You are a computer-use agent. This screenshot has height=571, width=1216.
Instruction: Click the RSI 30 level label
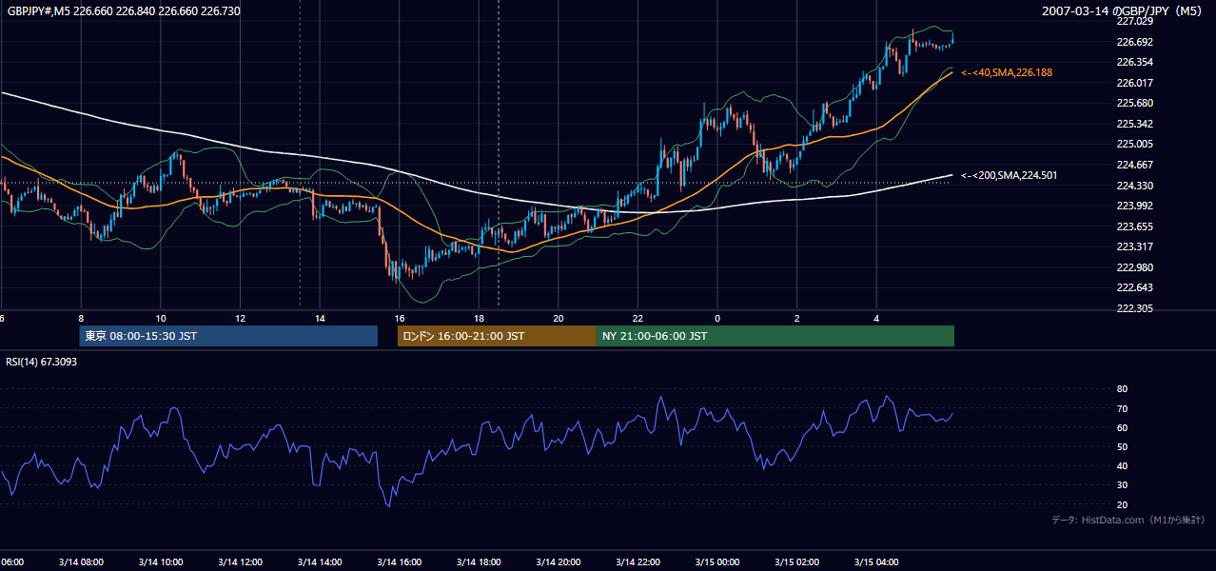pos(1122,485)
